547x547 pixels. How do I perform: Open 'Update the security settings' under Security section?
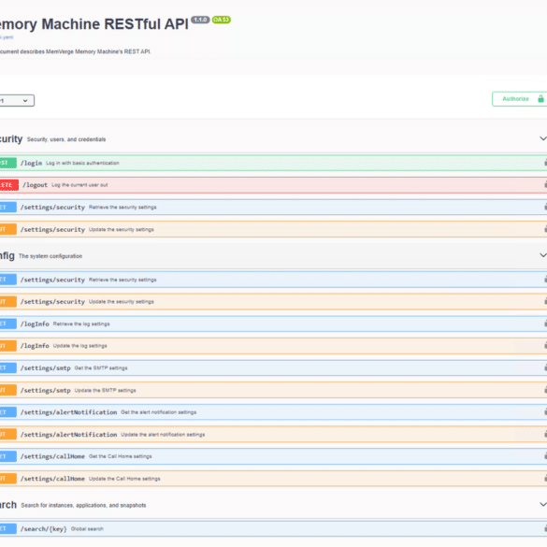(273, 229)
